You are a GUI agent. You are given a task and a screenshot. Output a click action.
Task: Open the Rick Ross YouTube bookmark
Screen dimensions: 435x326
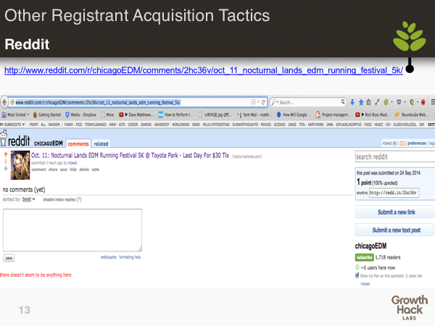pos(373,114)
